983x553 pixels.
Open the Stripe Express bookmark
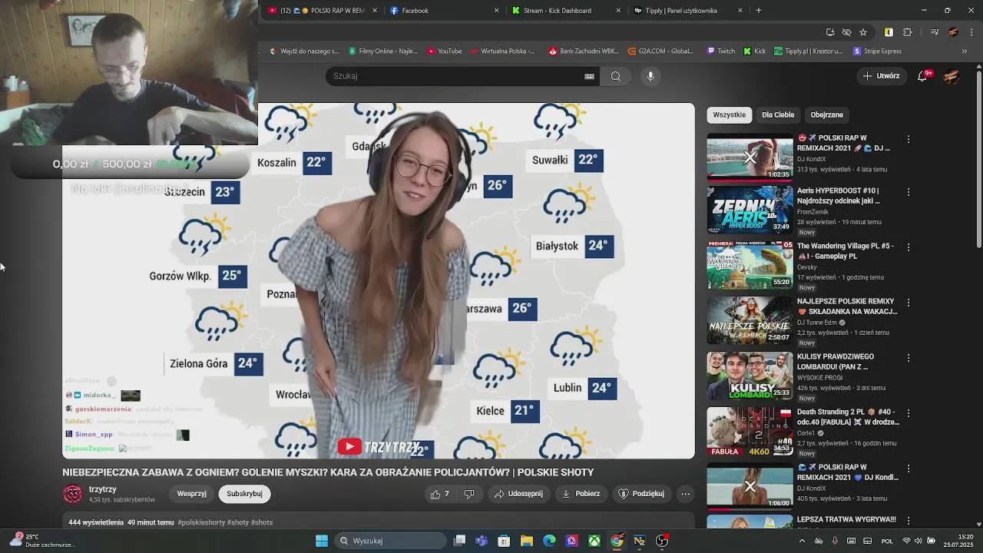coord(878,51)
